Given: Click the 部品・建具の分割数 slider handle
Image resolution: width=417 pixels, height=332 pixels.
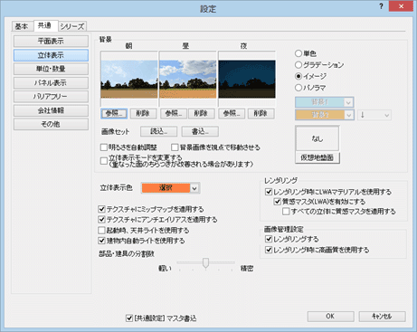Looking at the screenshot, I should coord(205,262).
